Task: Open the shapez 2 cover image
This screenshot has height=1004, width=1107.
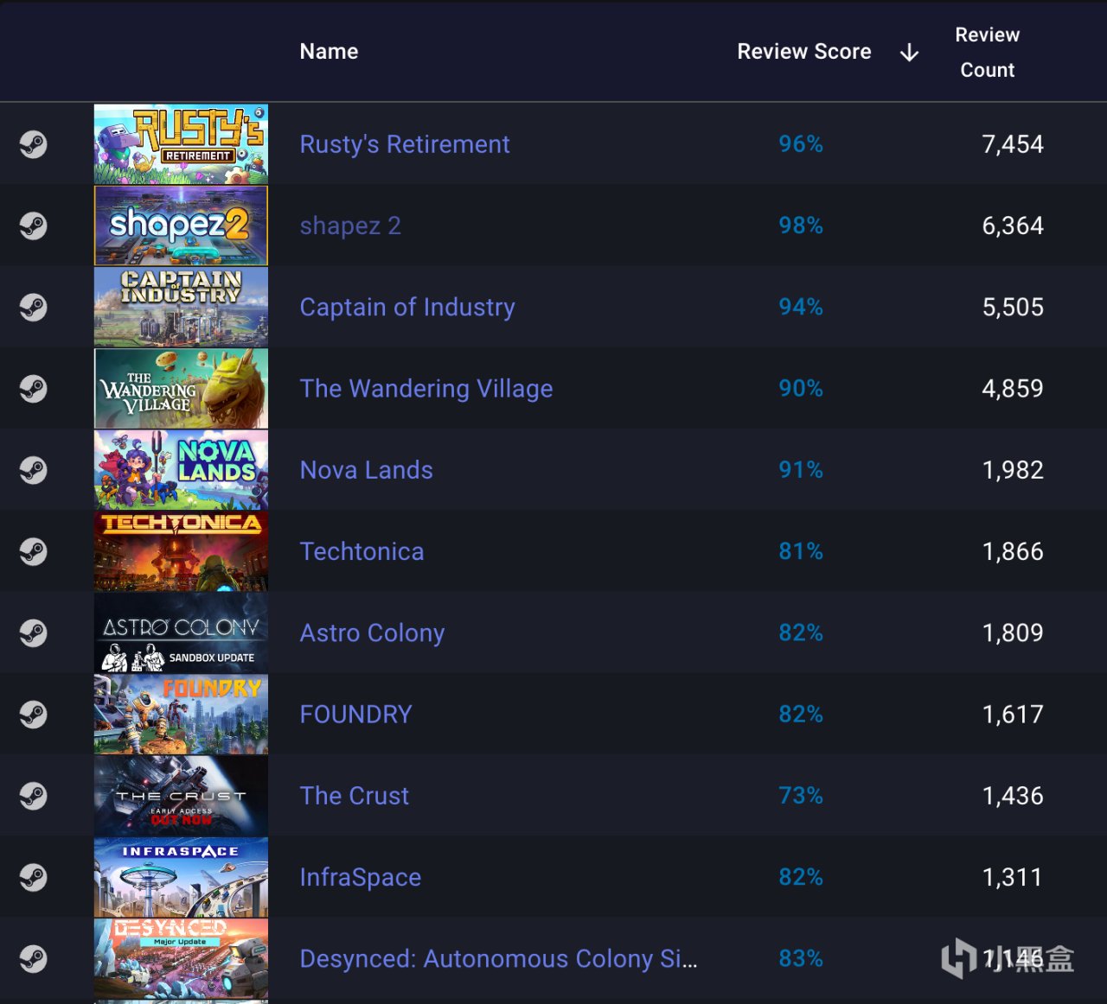Action: (181, 226)
